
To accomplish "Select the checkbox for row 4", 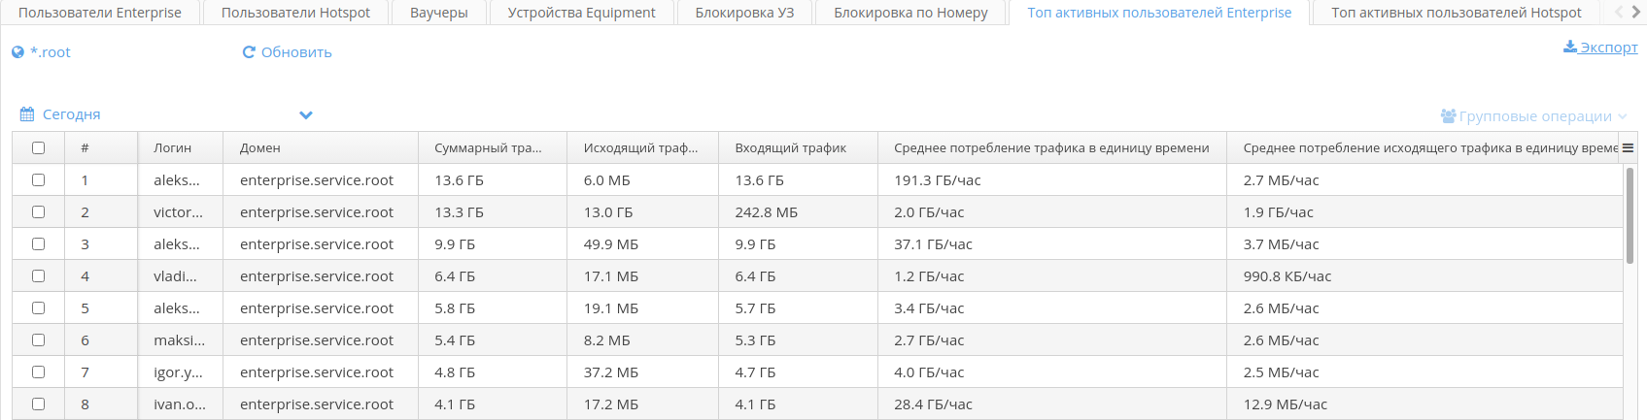I will pyautogui.click(x=38, y=276).
